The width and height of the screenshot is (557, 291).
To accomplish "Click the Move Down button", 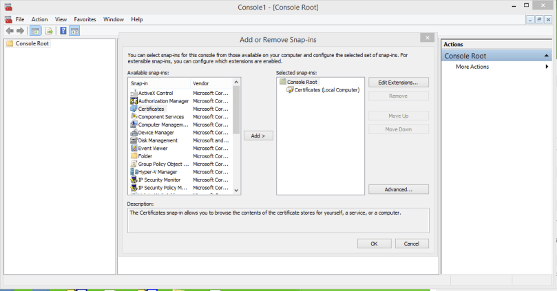I will pos(398,129).
